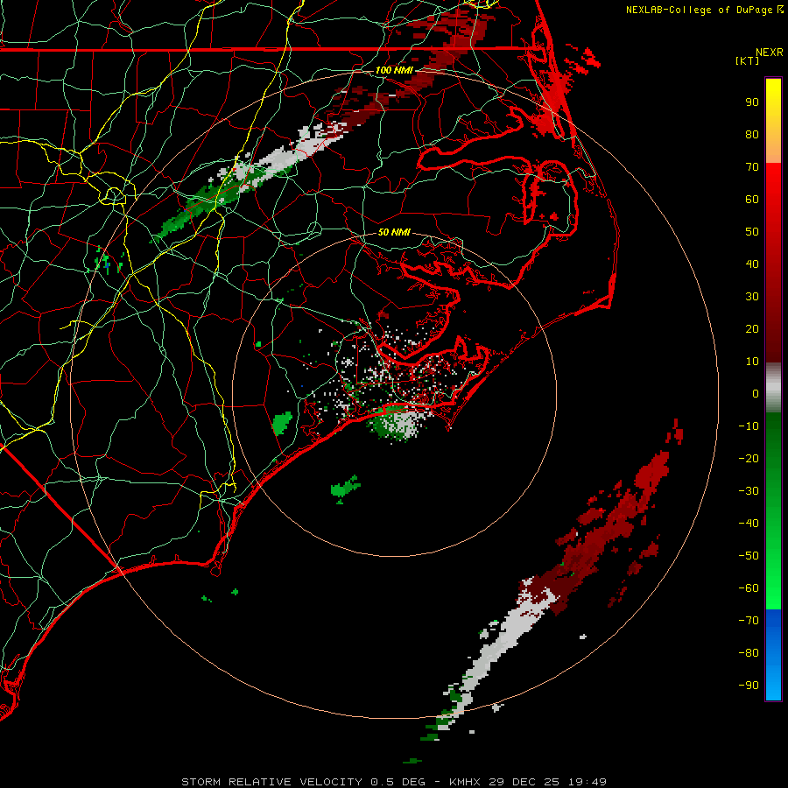Click the NEXR label above the color scale

coord(769,53)
